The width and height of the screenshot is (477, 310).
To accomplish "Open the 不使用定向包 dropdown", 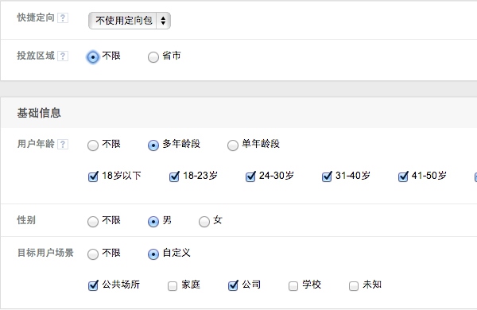I will (130, 21).
